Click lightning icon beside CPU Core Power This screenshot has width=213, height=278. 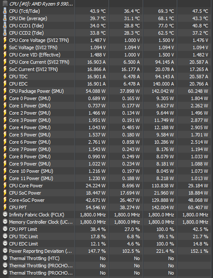click(x=5, y=186)
